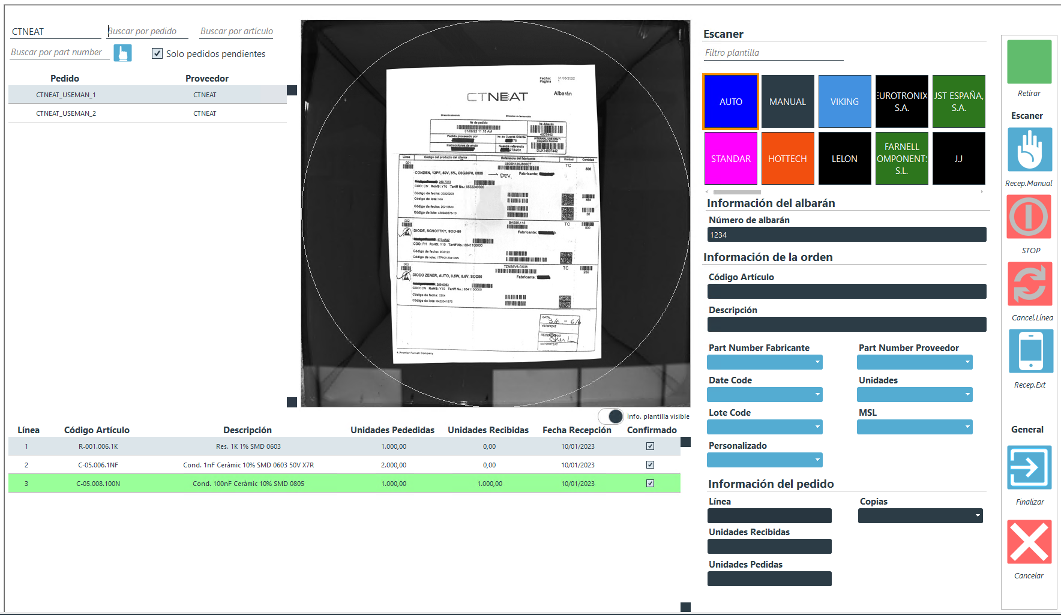Toggle Confirmado checkbox for line 1
Screen dimensions: 1061x615
tap(650, 446)
